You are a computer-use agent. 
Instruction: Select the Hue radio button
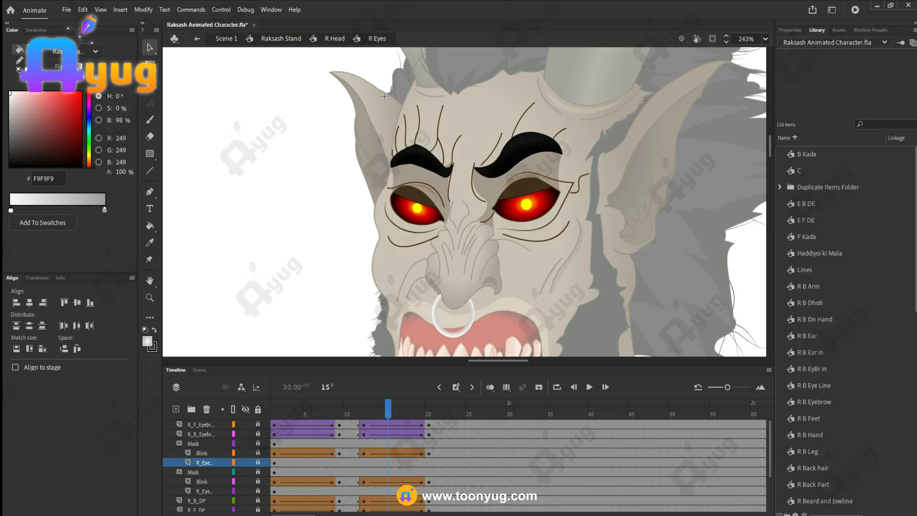(x=98, y=96)
